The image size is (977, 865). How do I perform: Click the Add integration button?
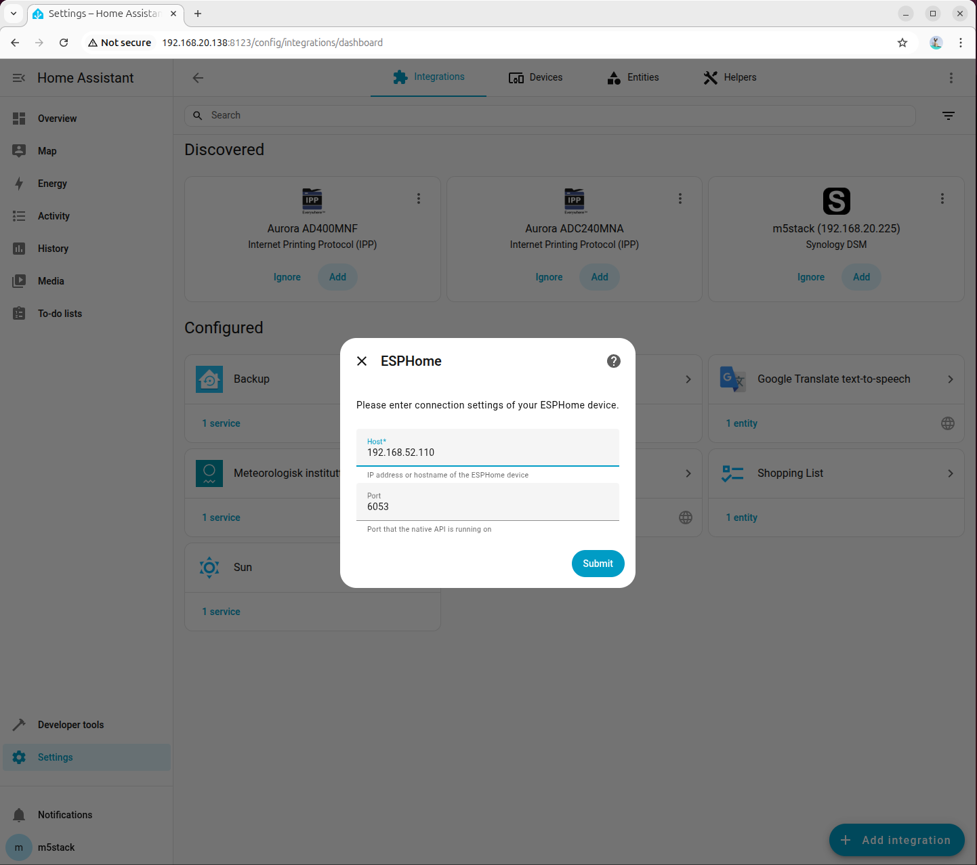[897, 840]
